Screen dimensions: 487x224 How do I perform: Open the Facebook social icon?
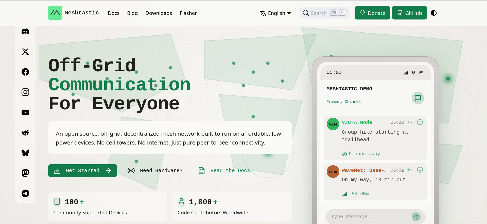pos(25,72)
